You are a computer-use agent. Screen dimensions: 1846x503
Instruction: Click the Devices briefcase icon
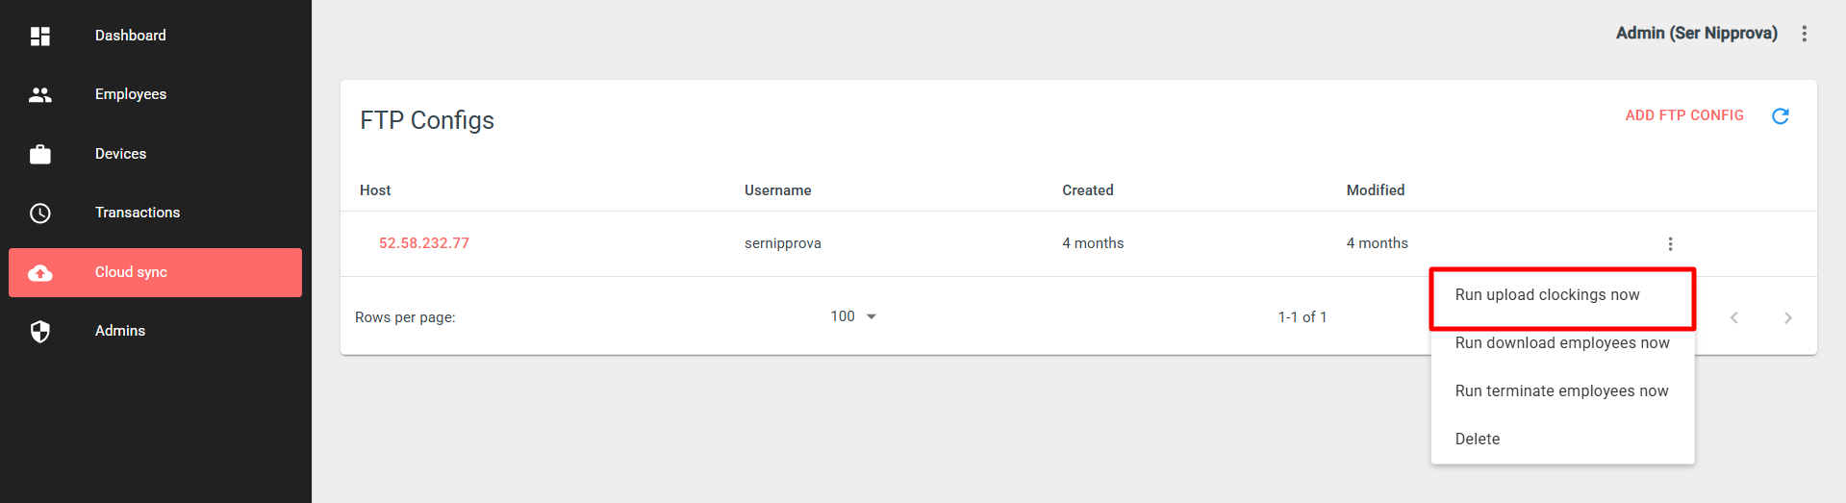click(40, 154)
